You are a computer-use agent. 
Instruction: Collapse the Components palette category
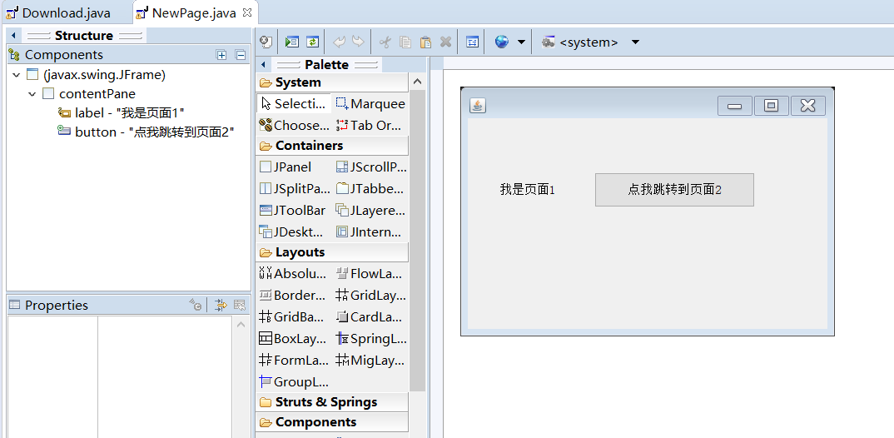click(x=332, y=422)
